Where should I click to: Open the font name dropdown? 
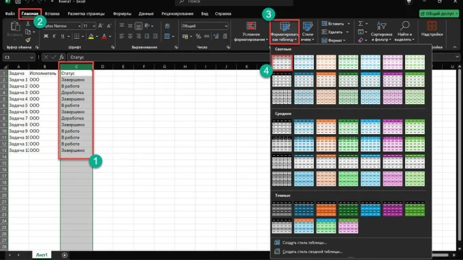pyautogui.click(x=79, y=26)
